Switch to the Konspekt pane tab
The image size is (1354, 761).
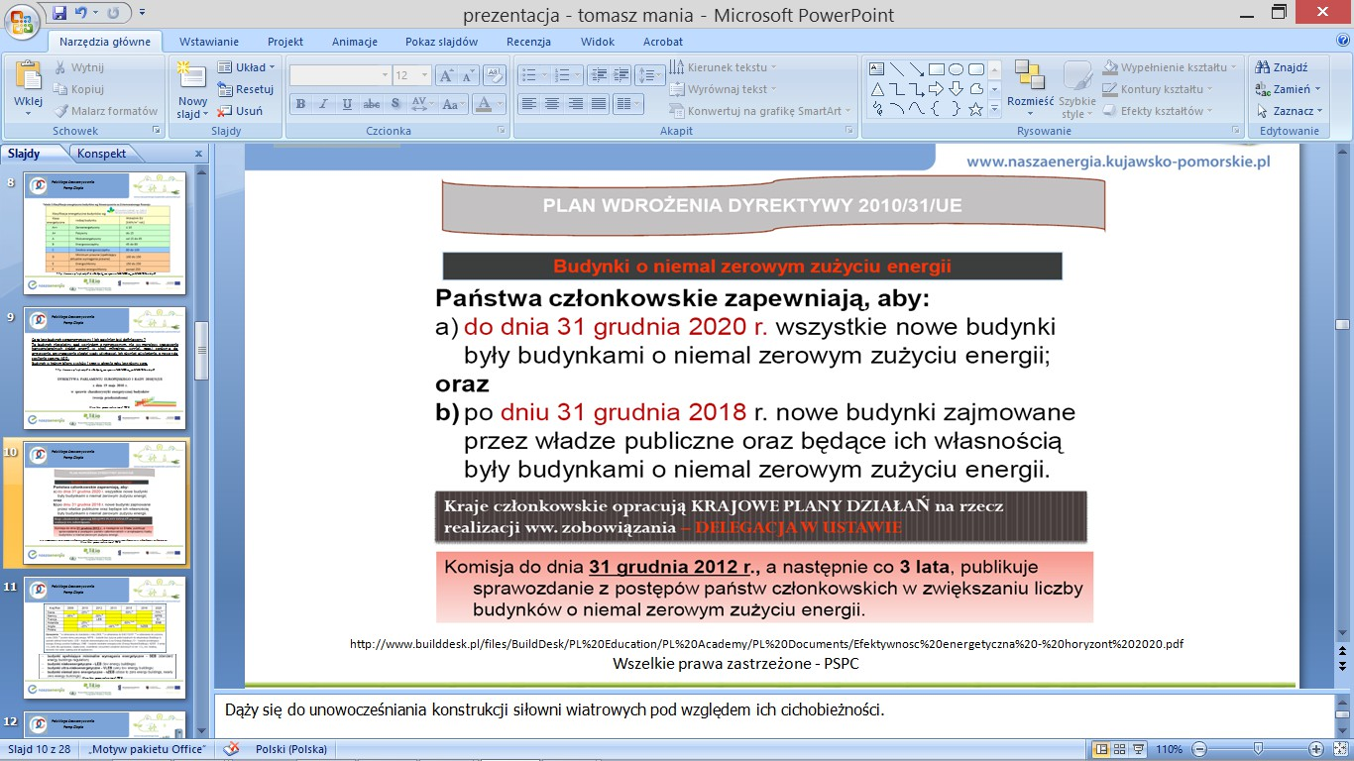point(102,154)
